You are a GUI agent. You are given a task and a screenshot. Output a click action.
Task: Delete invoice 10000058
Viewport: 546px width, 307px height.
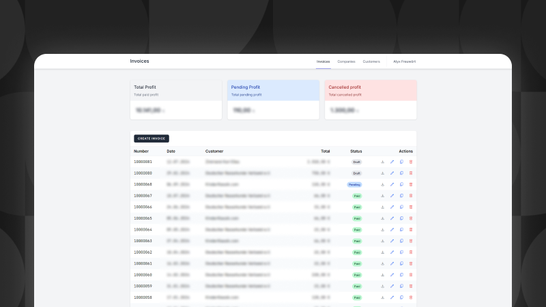coord(411,297)
